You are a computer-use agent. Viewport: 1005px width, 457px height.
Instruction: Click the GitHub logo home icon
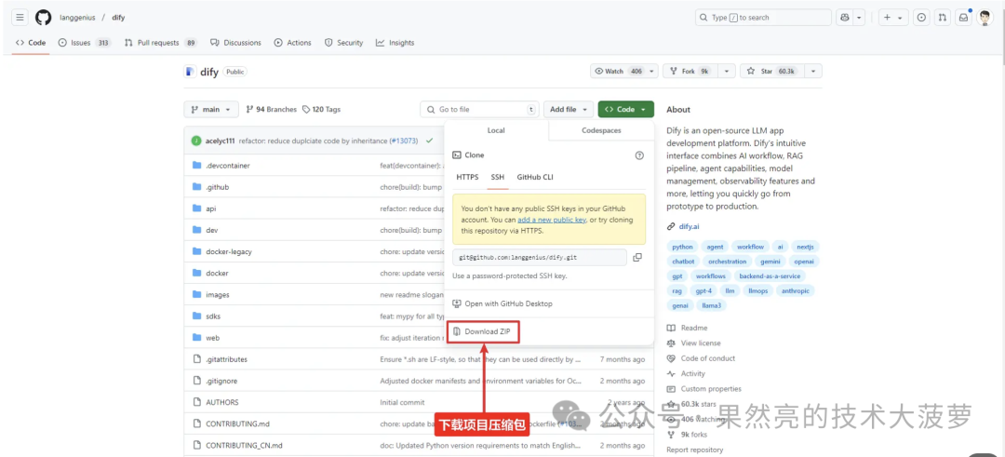[x=43, y=18]
